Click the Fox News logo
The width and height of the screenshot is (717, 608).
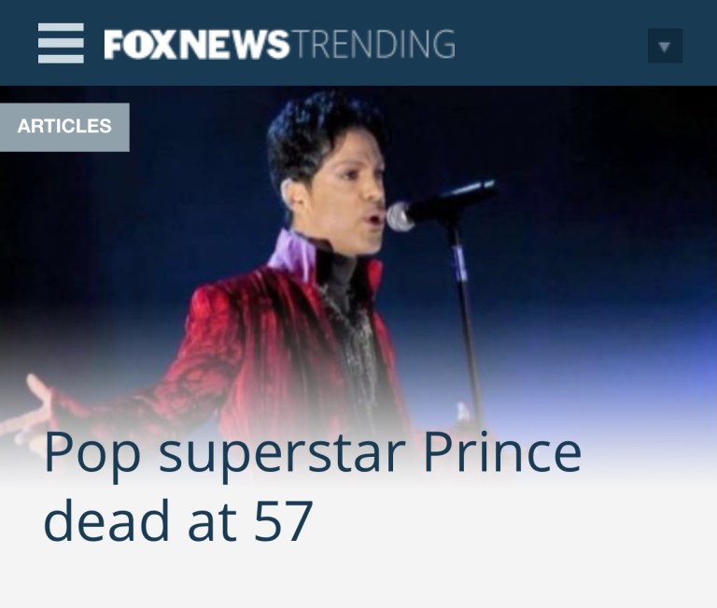[197, 45]
